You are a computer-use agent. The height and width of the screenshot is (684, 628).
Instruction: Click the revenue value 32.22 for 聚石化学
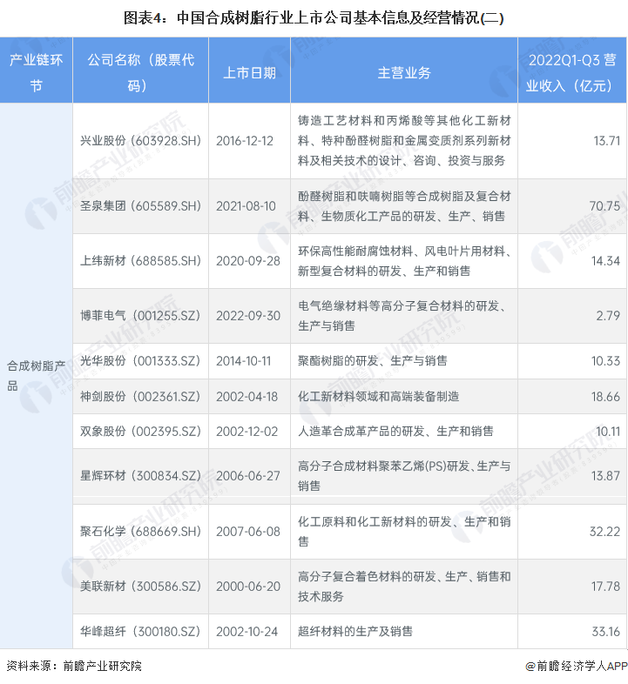pyautogui.click(x=604, y=531)
